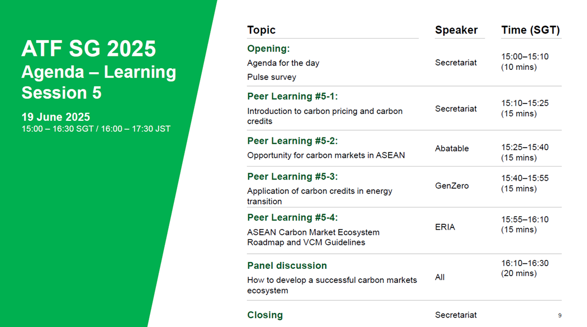Click Introduction to carbon pricing text

325,116
